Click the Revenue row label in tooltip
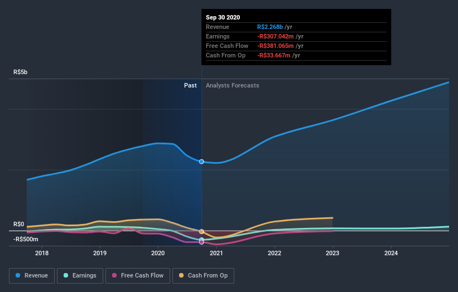 pos(218,27)
